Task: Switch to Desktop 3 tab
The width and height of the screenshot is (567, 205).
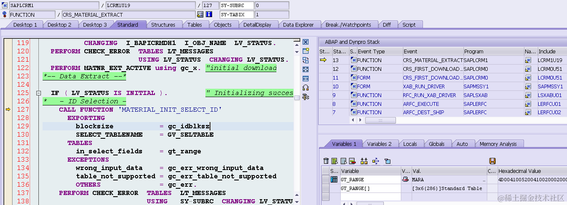Action: pyautogui.click(x=95, y=25)
